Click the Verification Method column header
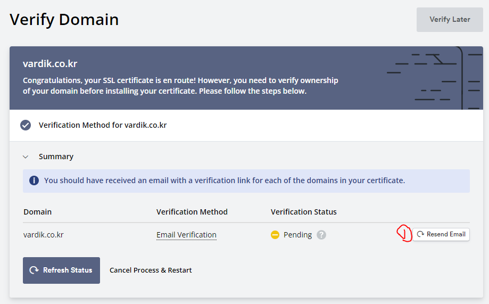 point(192,212)
